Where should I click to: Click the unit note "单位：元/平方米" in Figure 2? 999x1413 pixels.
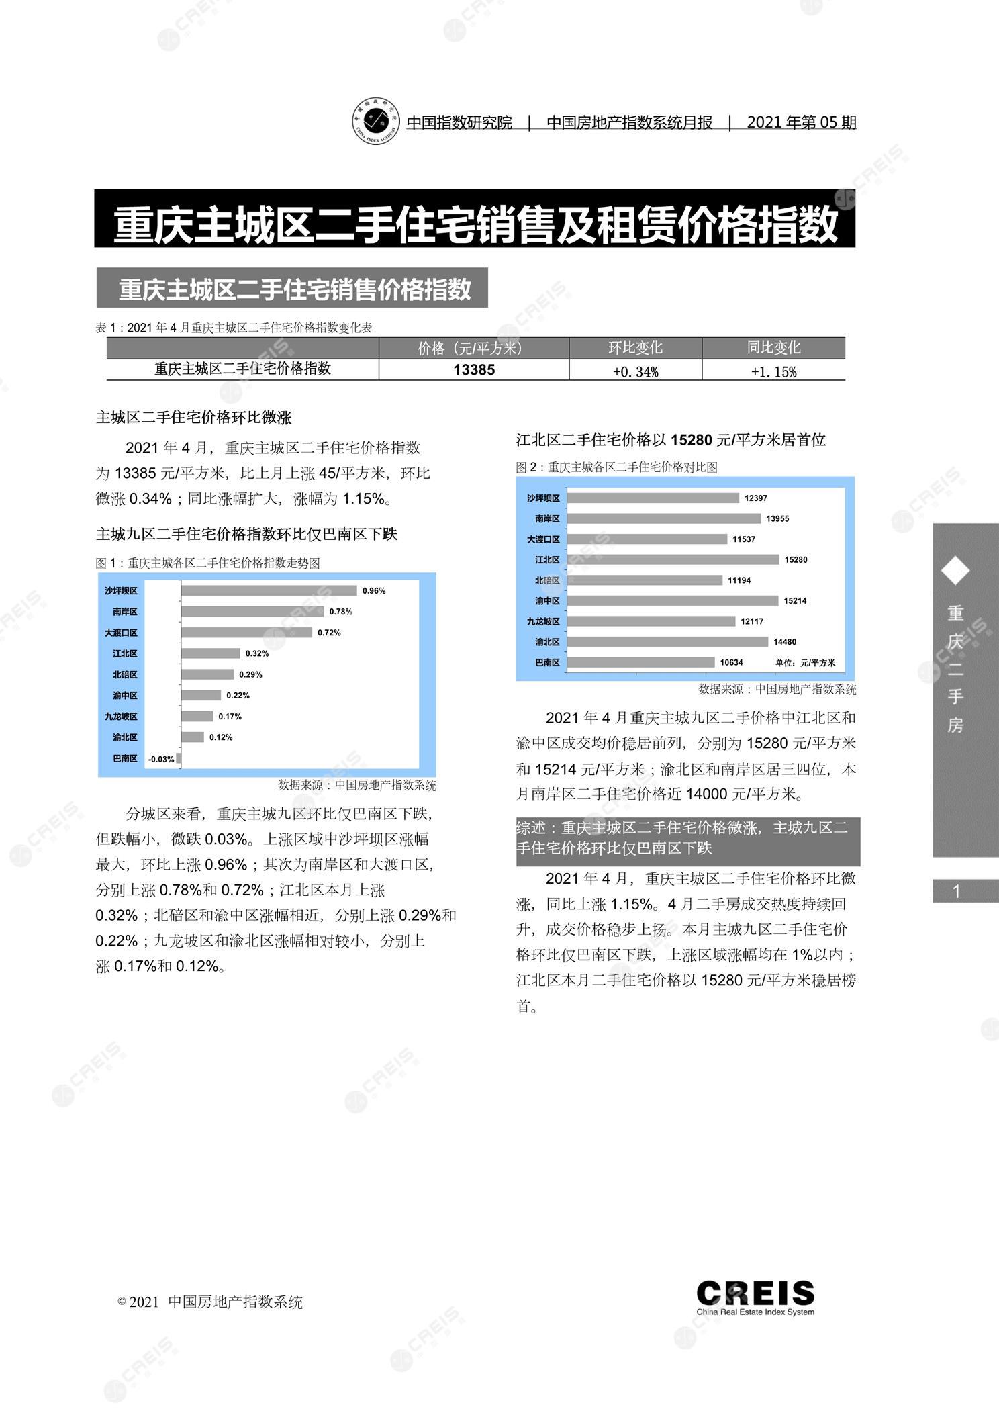806,662
